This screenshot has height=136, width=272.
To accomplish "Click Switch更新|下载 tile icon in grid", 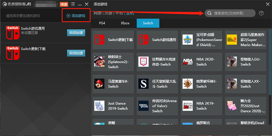I will 99,39.
